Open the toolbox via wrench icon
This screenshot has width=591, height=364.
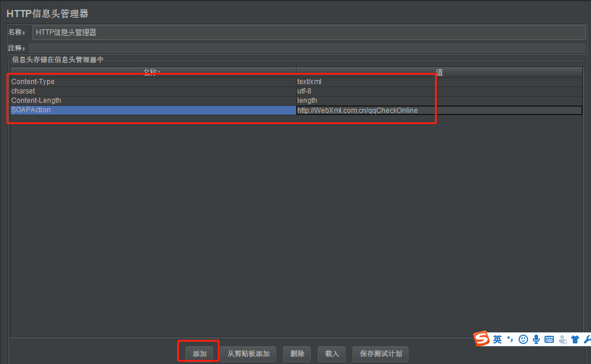pos(587,339)
